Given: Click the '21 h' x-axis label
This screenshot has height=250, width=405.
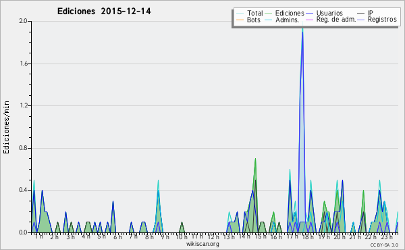Looking at the screenshot, I should coord(355,237).
